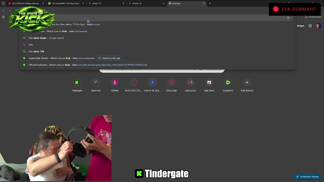
Task: Select the suziesmalls Stream suggestion
Action: click(x=157, y=58)
